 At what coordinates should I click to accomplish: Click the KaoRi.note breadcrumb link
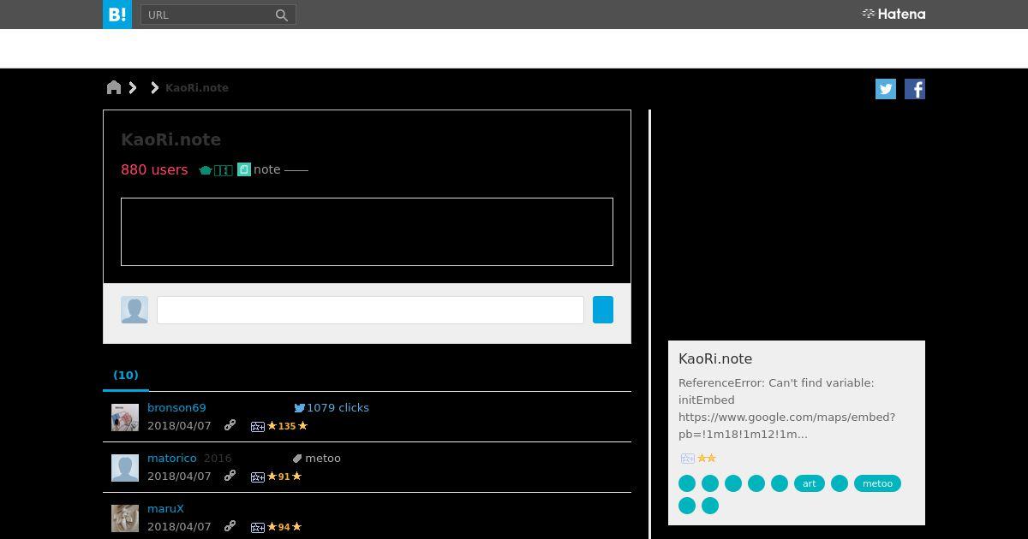point(197,87)
